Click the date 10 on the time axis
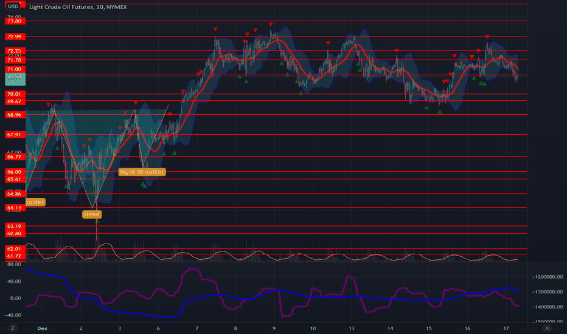The height and width of the screenshot is (334, 567). [313, 328]
